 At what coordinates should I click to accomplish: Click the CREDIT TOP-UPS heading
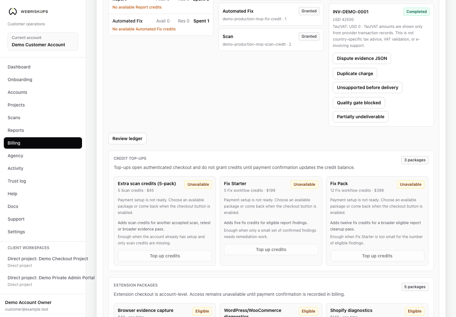[x=130, y=158]
